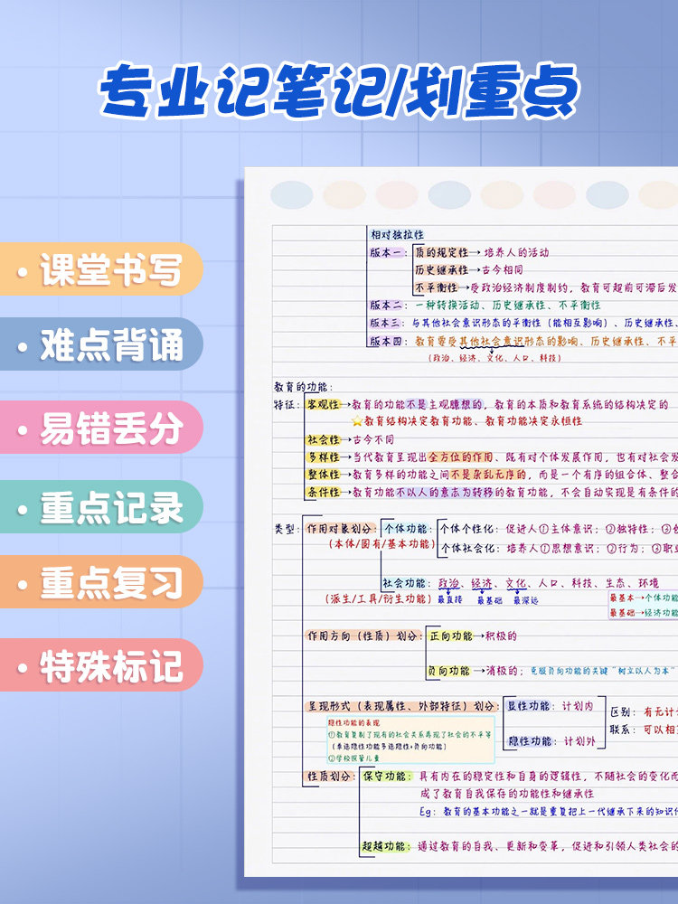The width and height of the screenshot is (678, 904).
Task: Click the red (本体/固有/基本功能) note
Action: coord(381,544)
